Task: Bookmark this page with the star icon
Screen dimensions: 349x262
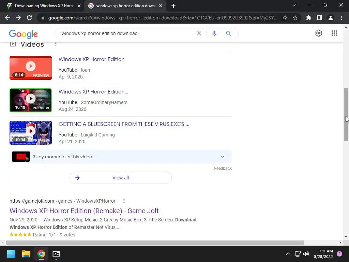Action: (x=295, y=18)
